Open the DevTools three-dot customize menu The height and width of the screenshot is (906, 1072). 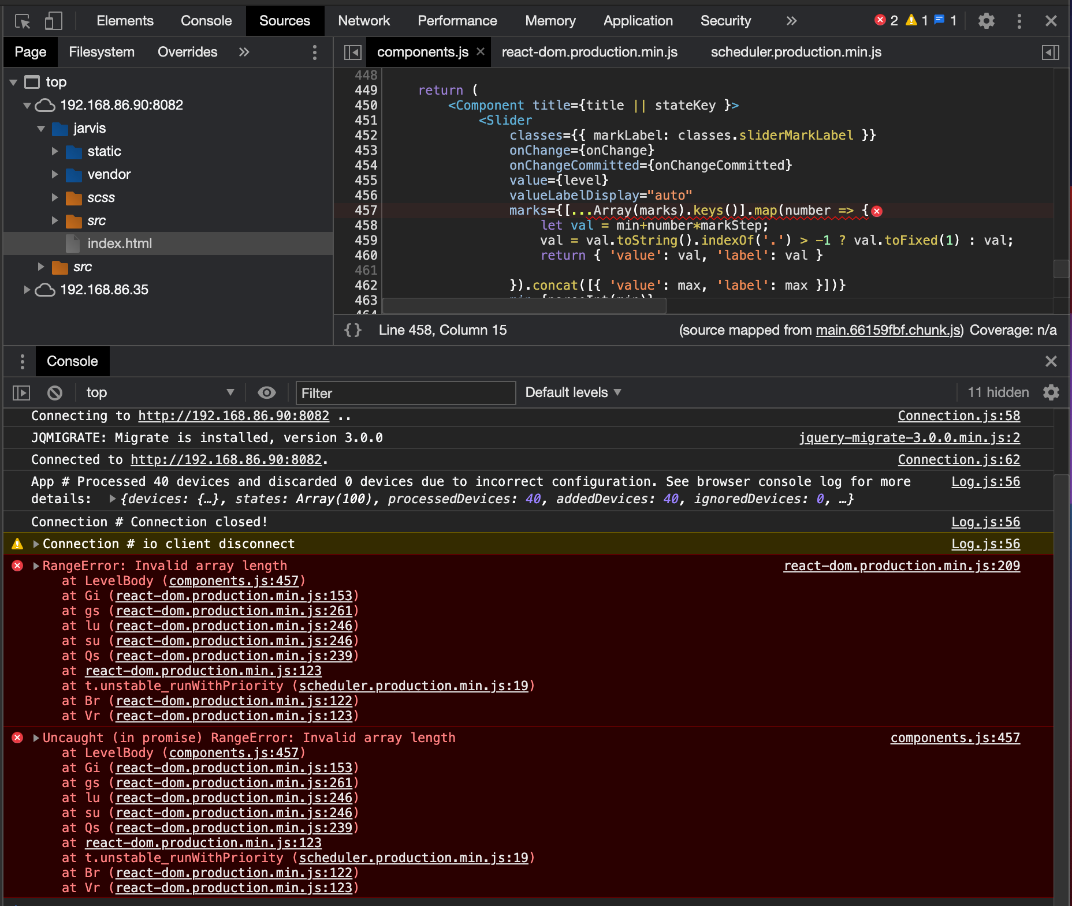point(1019,21)
